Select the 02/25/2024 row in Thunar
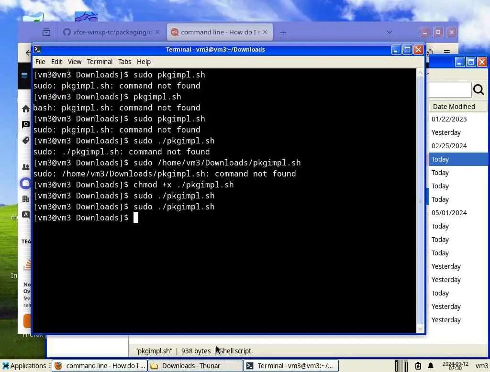490x372 pixels. coord(458,146)
